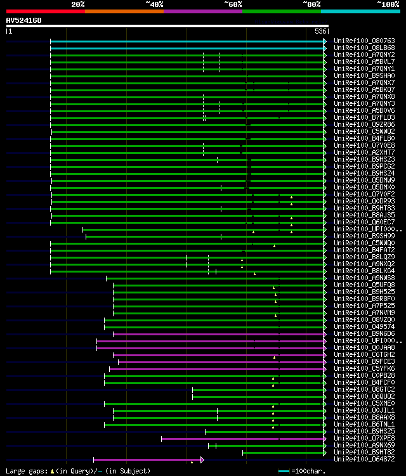Select the UniRef100_A7QNY3 label
The height and width of the screenshot is (476, 406).
click(364, 103)
